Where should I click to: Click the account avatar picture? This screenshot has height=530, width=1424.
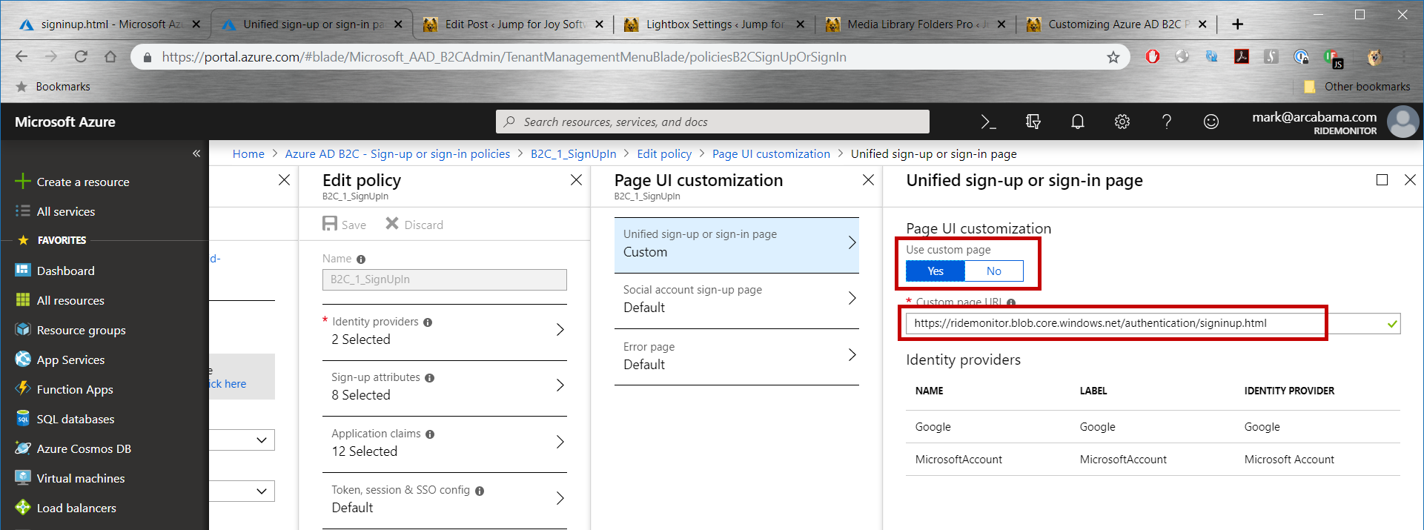1403,122
